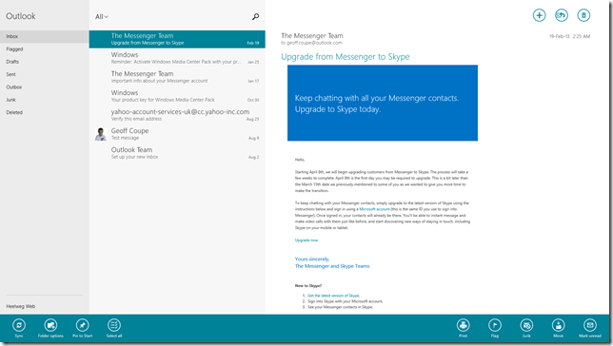Click the Move icon
This screenshot has height=346, width=613.
[558, 325]
